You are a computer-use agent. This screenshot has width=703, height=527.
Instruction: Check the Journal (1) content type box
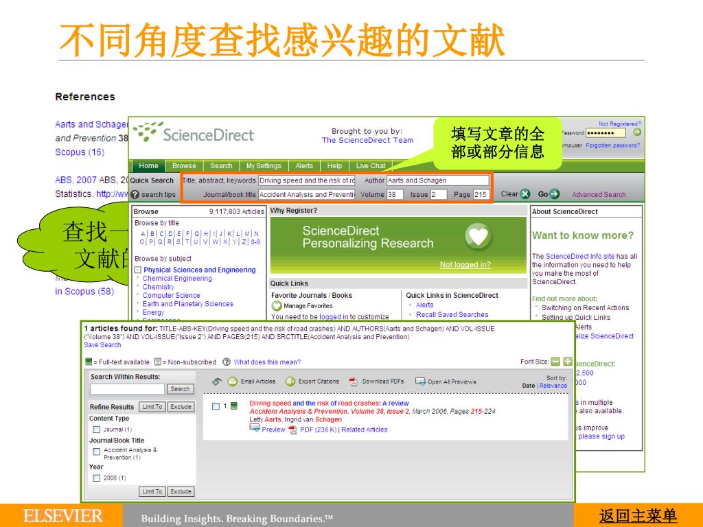point(96,430)
